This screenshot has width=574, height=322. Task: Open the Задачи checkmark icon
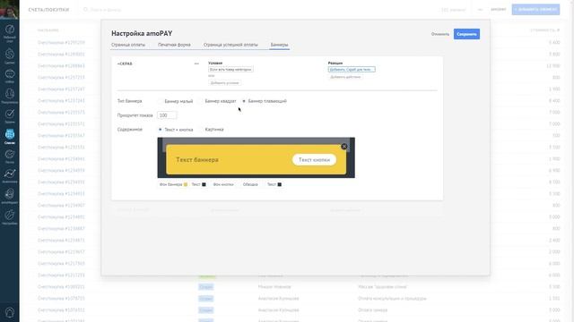(x=10, y=116)
